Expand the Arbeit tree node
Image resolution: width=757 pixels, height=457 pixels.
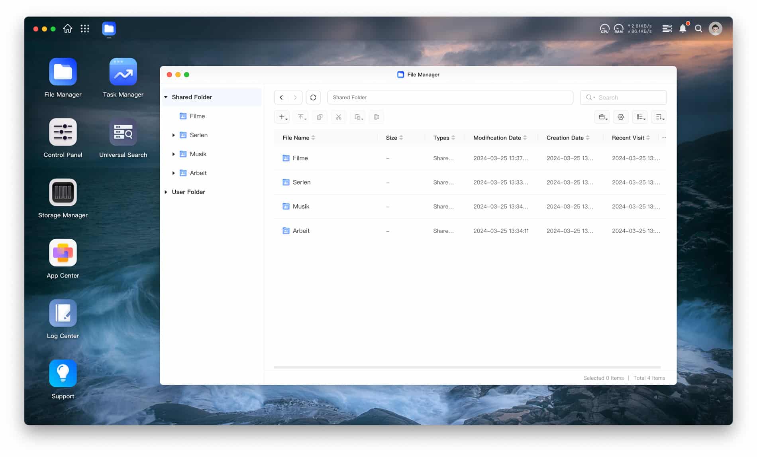173,173
